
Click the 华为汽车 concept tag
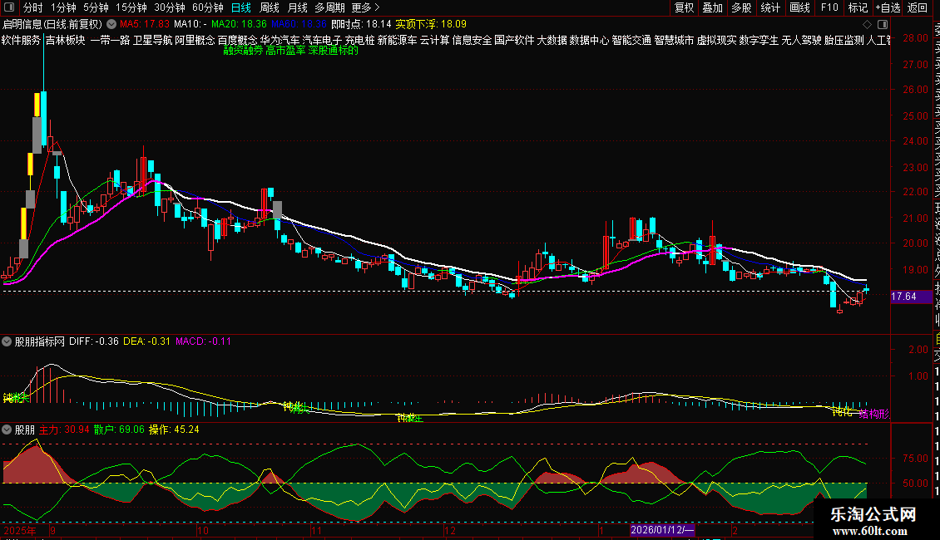[x=280, y=40]
